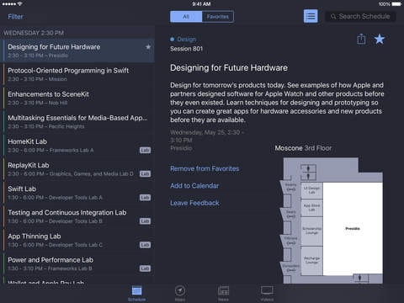Open the Filter menu

15,17
